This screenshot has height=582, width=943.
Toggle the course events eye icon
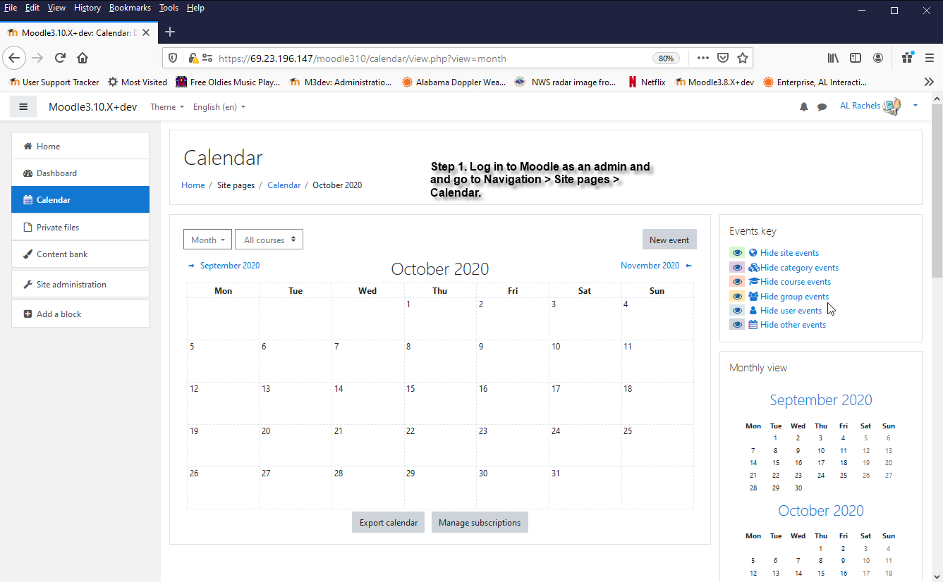coord(737,281)
